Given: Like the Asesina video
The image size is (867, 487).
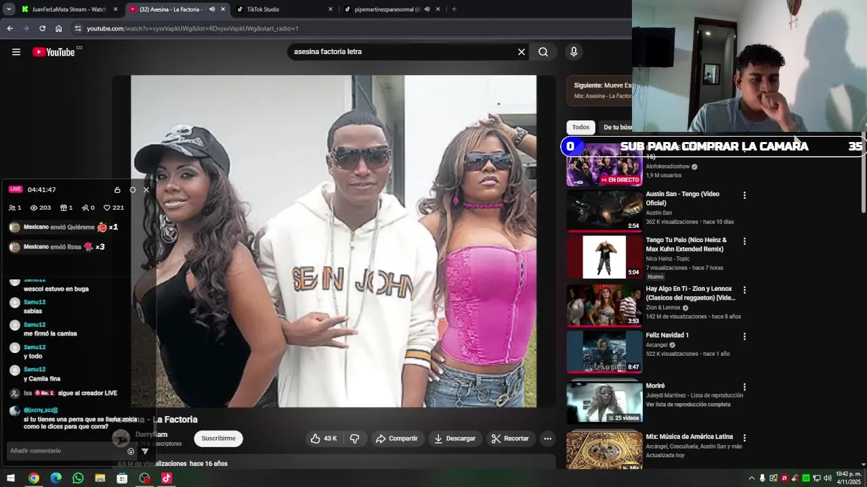Looking at the screenshot, I should tap(323, 438).
